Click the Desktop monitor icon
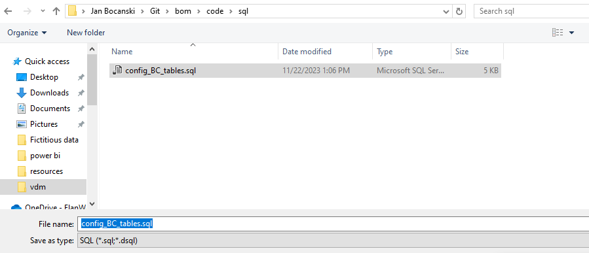 pyautogui.click(x=22, y=77)
